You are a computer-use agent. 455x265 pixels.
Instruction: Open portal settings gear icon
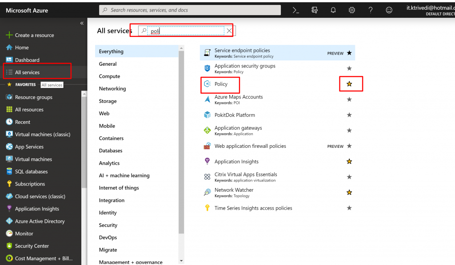point(352,10)
